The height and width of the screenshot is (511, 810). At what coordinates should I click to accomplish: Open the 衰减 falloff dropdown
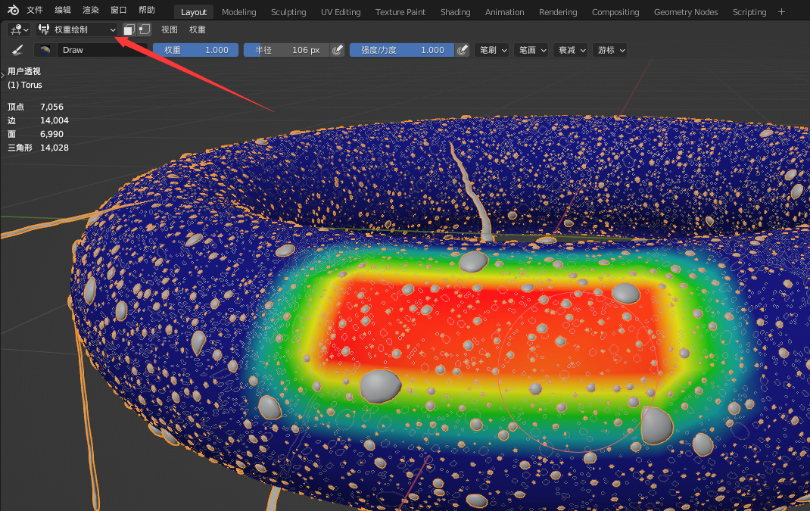[571, 50]
